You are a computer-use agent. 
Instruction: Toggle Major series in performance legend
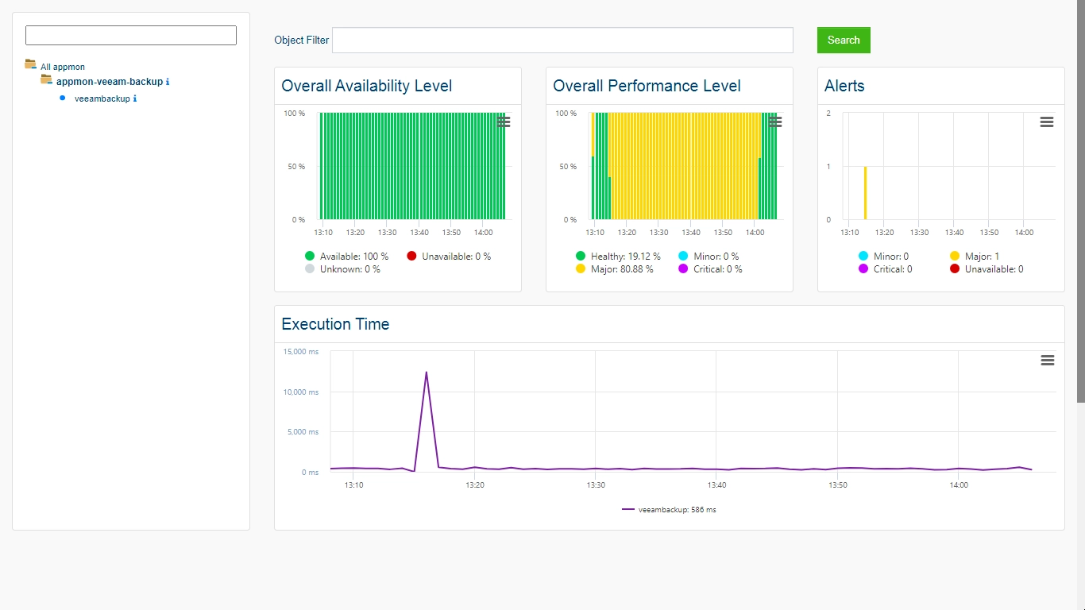click(614, 269)
